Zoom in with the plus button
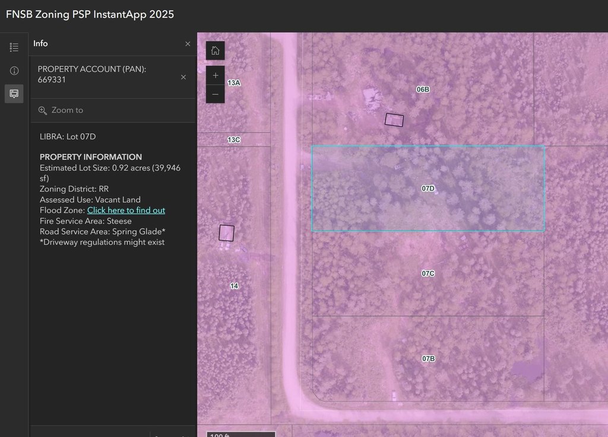The image size is (608, 437). tap(215, 75)
